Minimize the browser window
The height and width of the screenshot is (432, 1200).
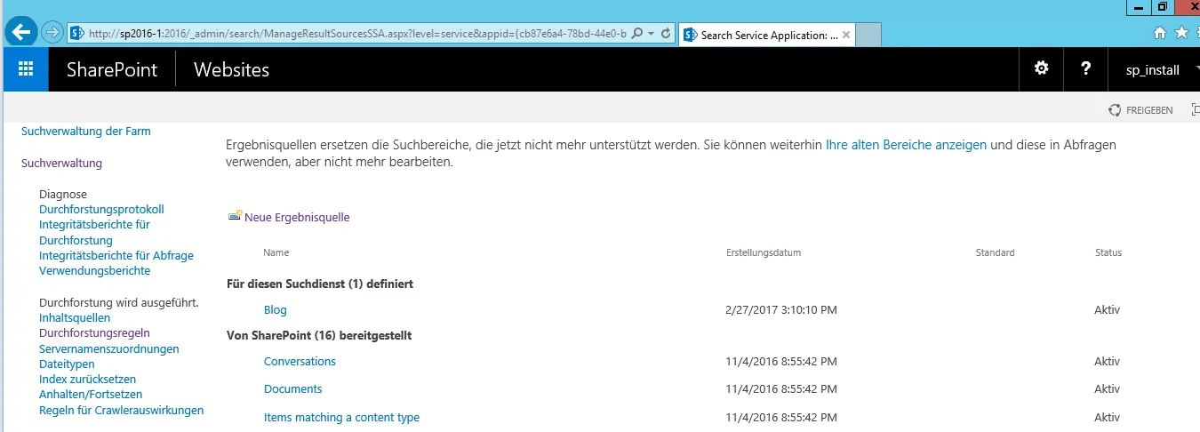click(x=1137, y=7)
